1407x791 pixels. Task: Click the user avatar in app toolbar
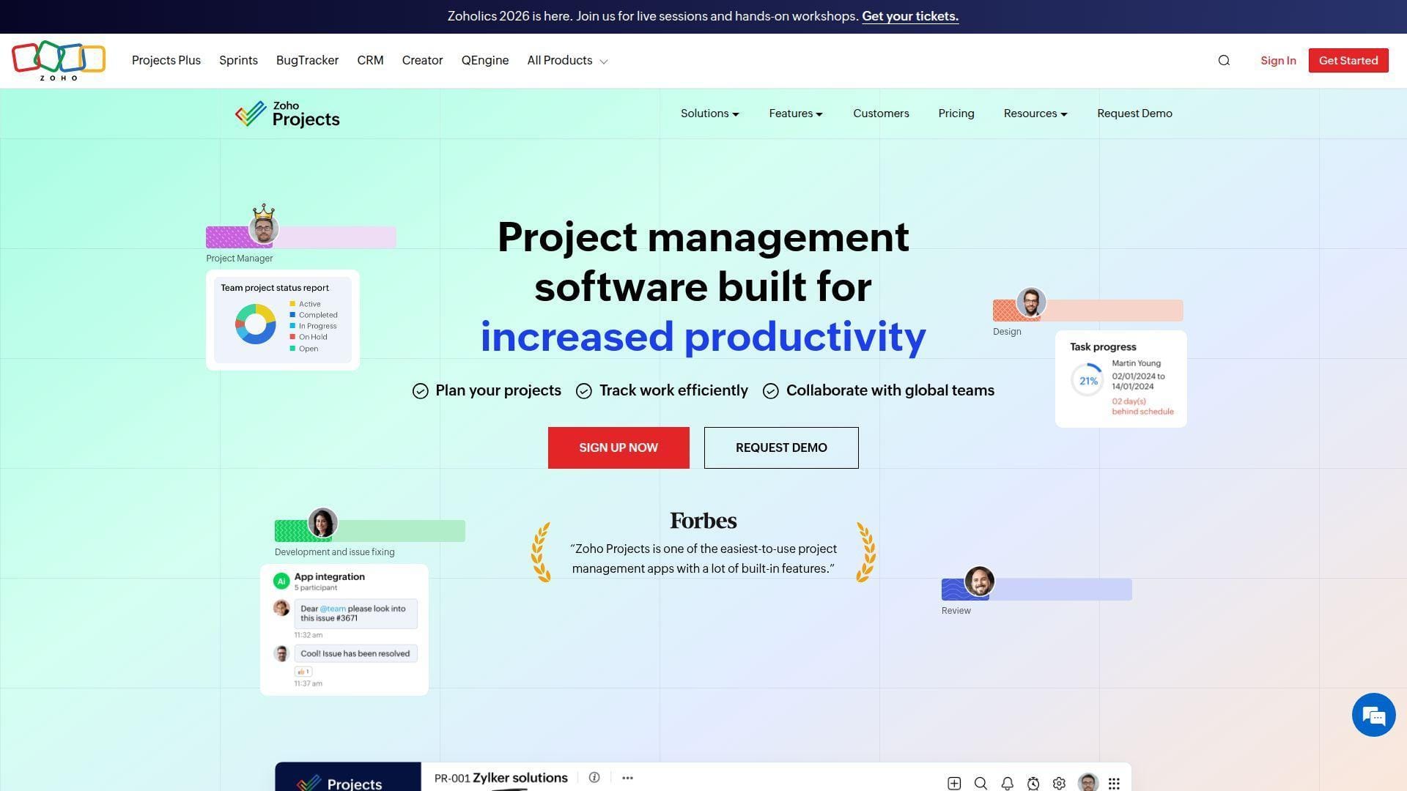coord(1088,782)
